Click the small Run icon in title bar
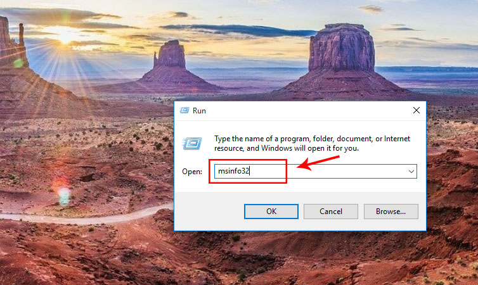This screenshot has width=478, height=285. click(184, 110)
